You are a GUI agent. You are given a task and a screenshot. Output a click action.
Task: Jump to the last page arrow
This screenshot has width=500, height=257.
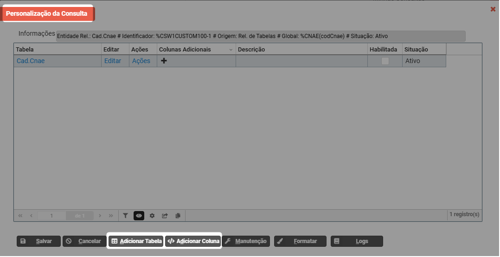[x=111, y=216]
